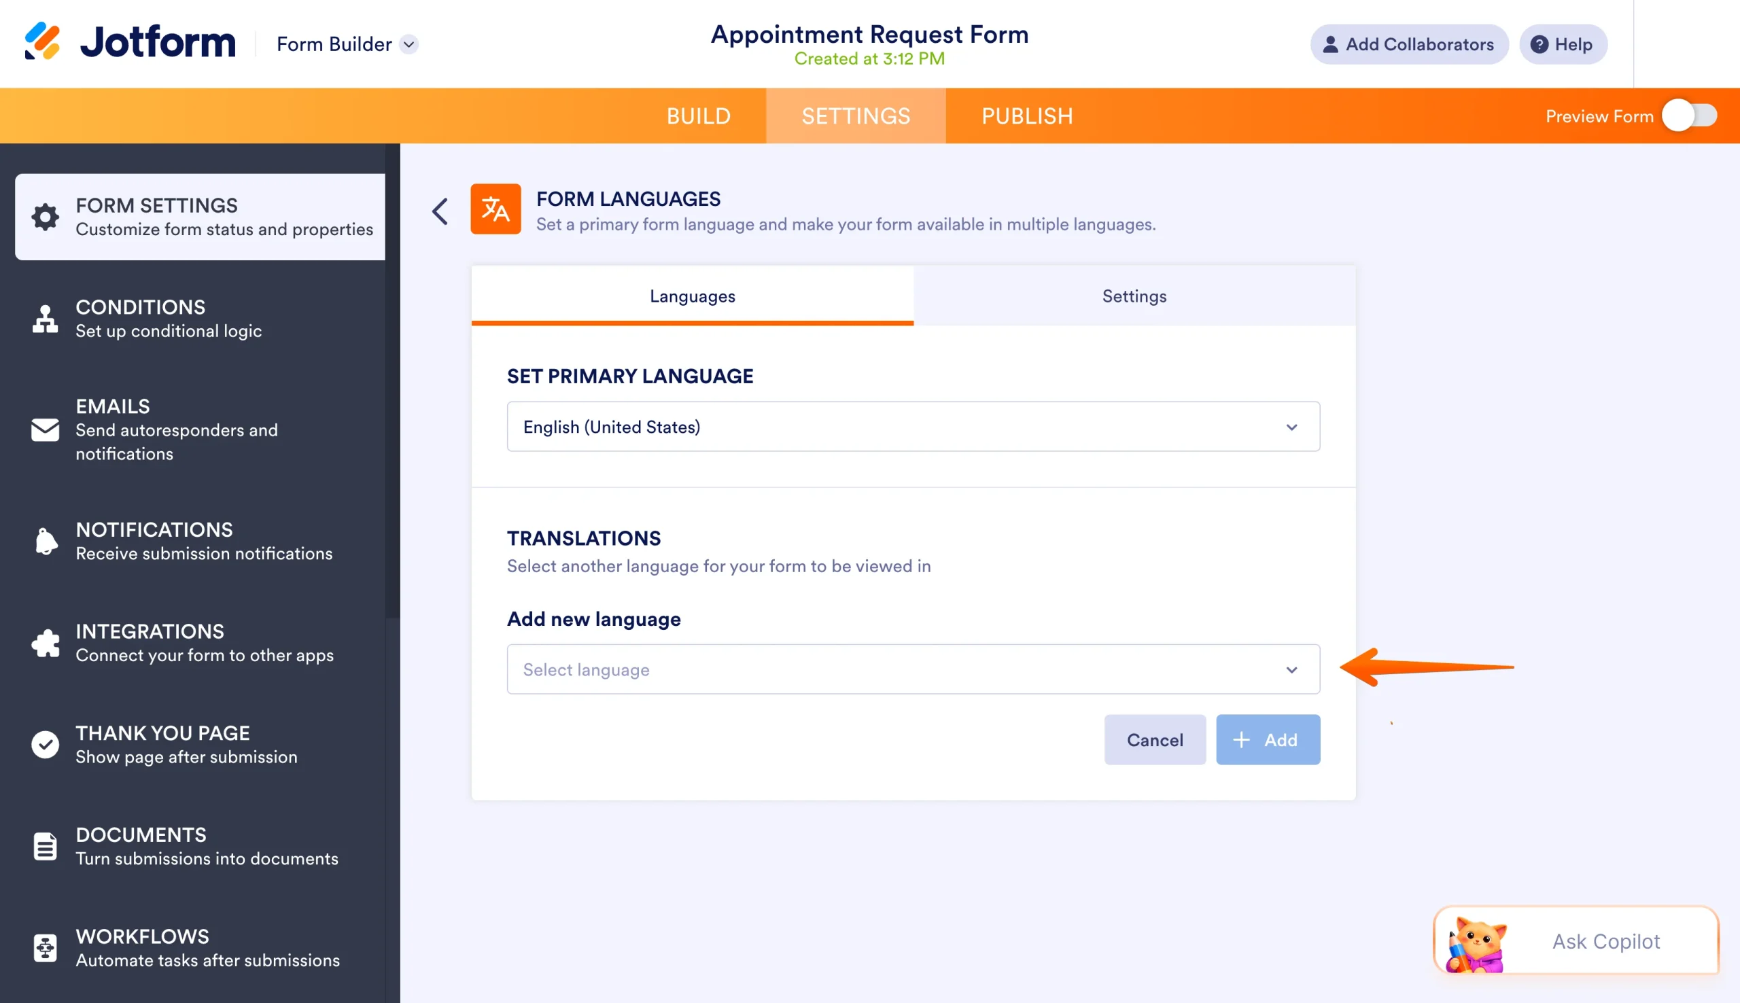Select the Settings tab in Form Languages
1740x1003 pixels.
[x=1134, y=296]
